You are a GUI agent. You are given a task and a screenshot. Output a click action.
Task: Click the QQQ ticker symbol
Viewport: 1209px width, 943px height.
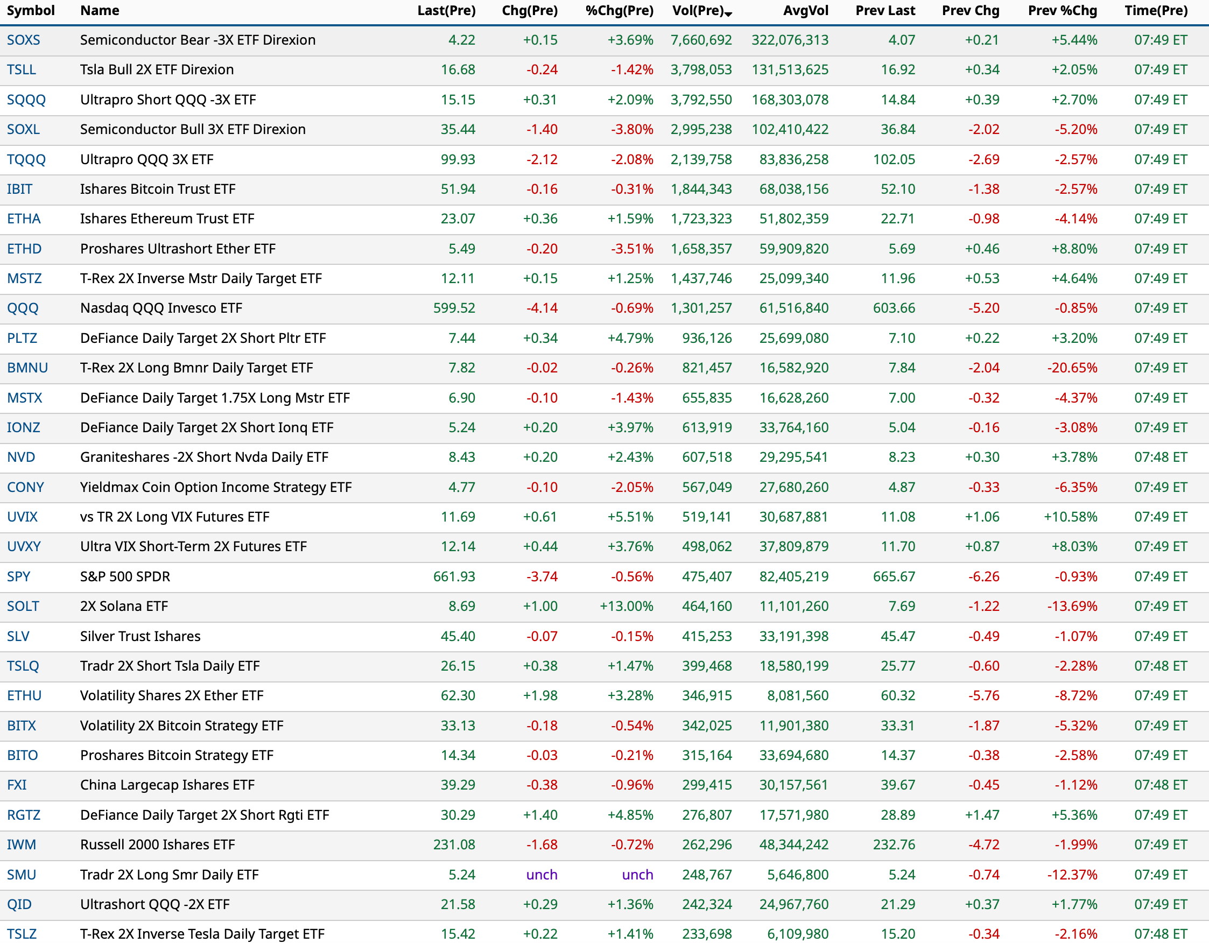(23, 308)
